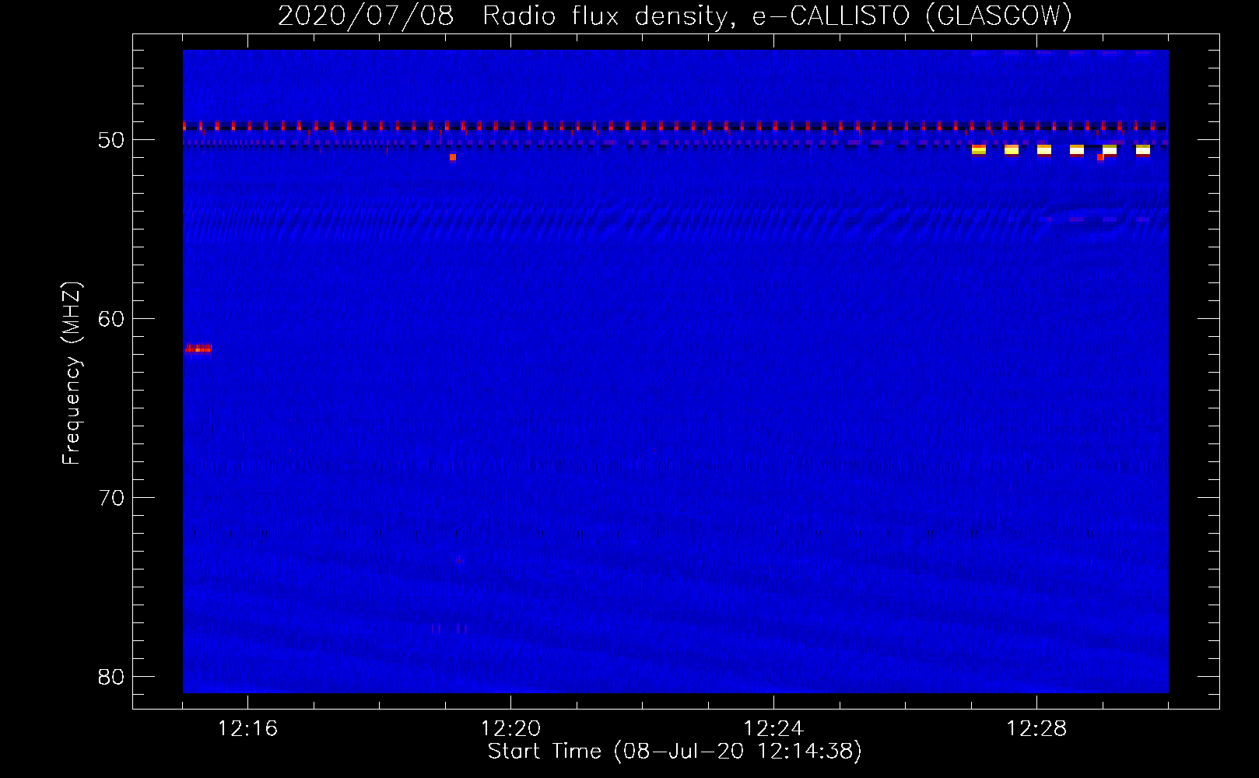This screenshot has height=778, width=1259.
Task: Click the plot title mentioning e-CALLISTO (GLASGOW)
Action: click(675, 16)
